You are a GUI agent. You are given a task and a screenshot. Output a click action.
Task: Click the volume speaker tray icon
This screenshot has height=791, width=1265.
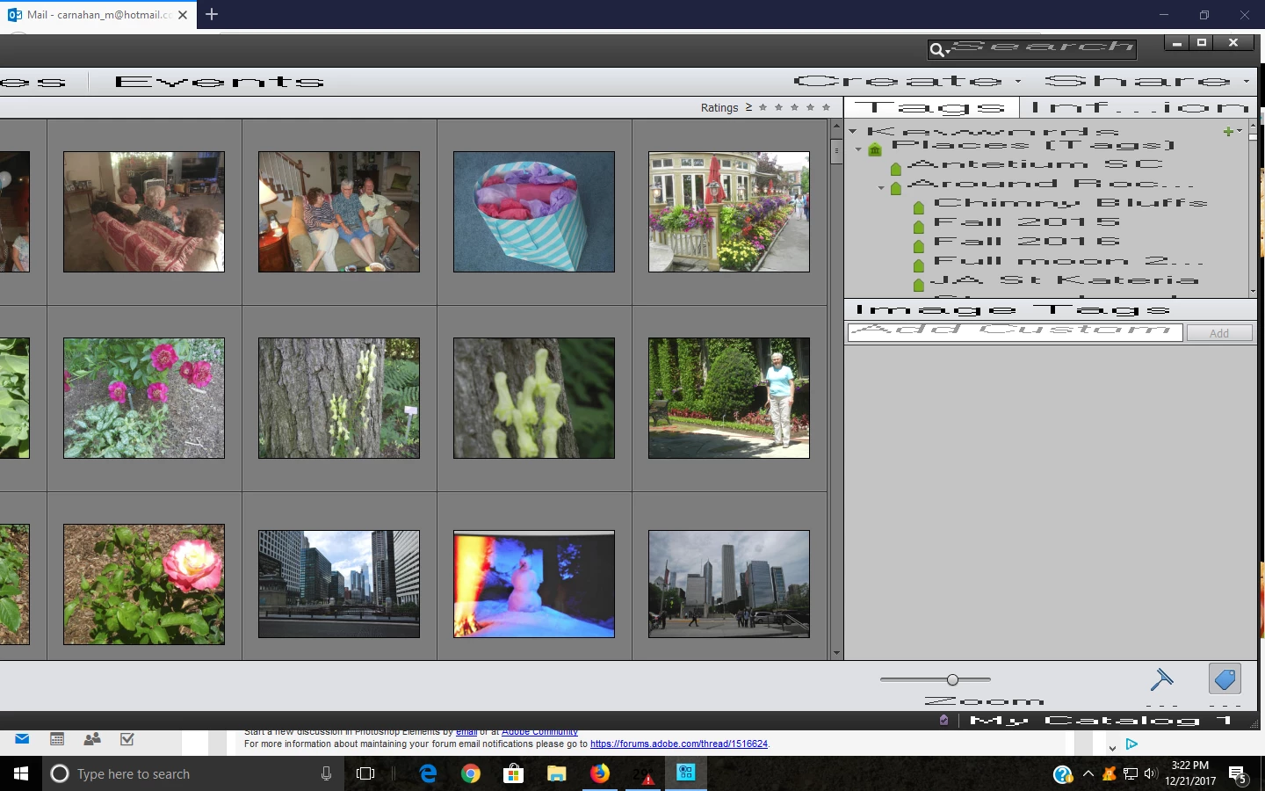click(x=1150, y=774)
